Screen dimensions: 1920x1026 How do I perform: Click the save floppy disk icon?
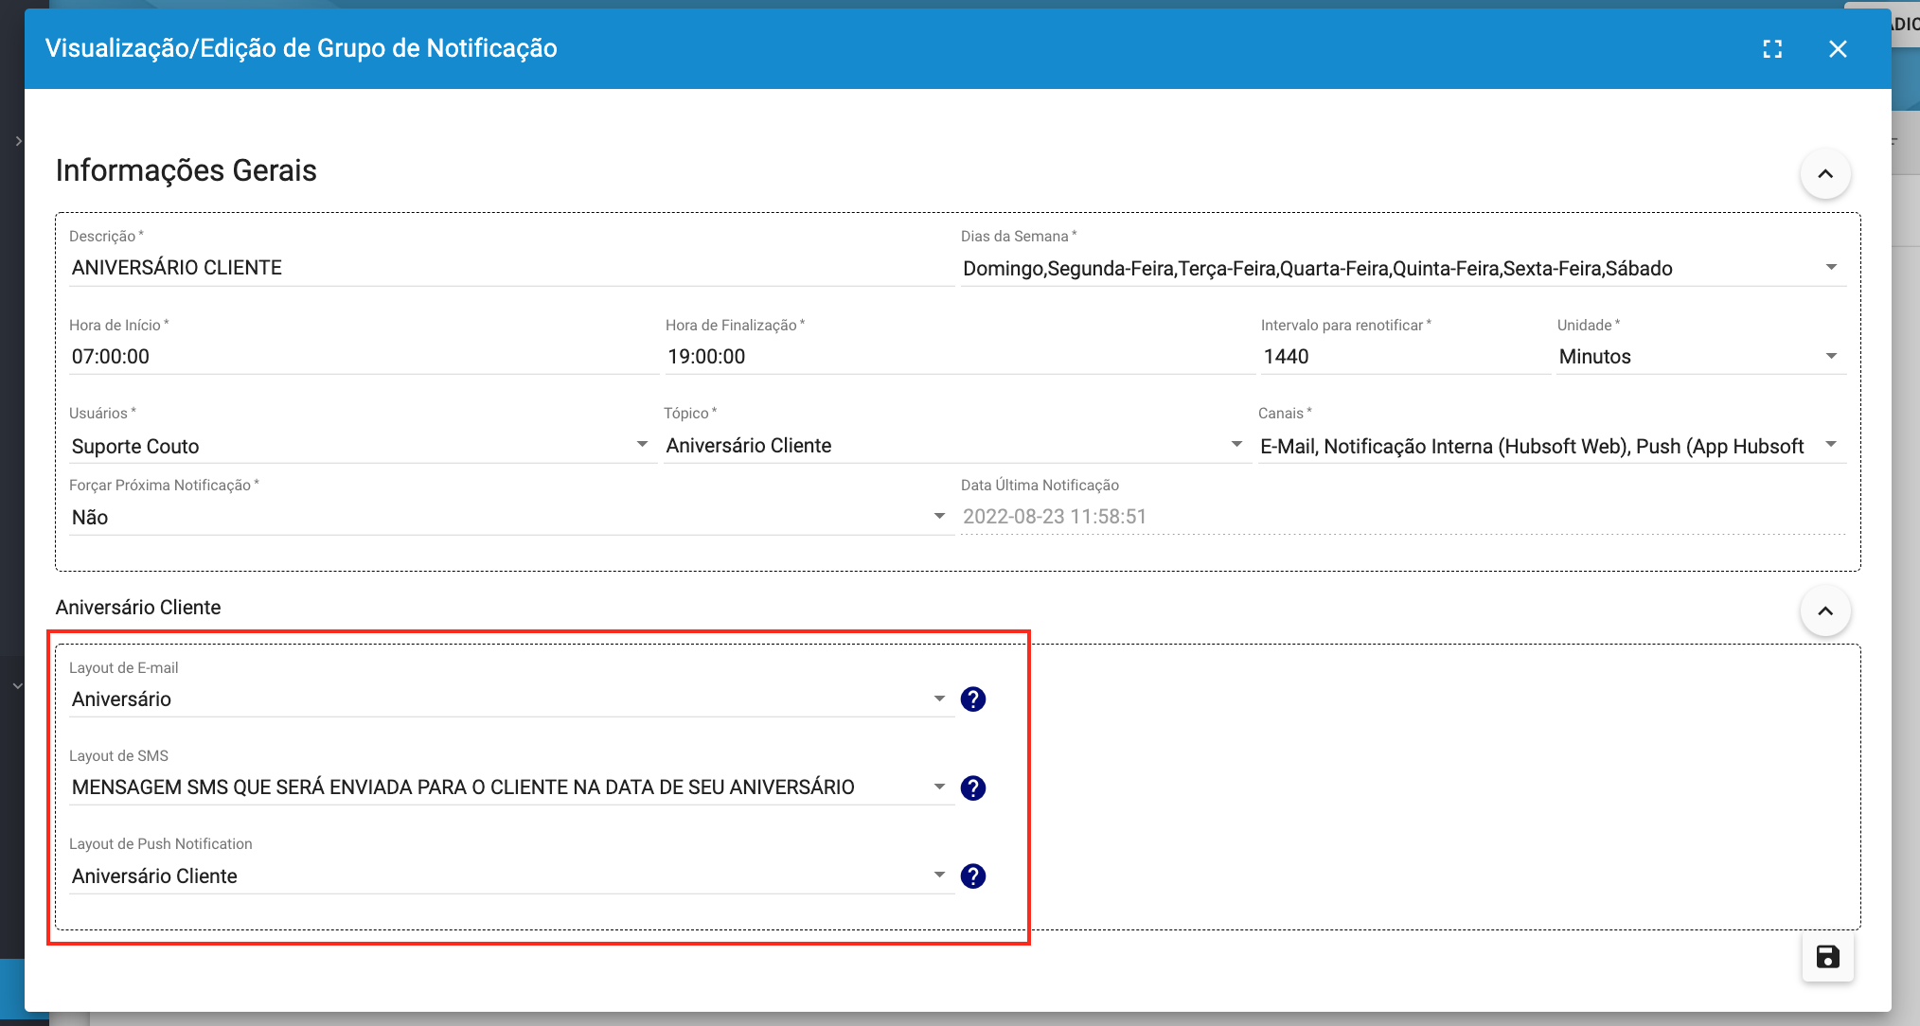pyautogui.click(x=1827, y=957)
